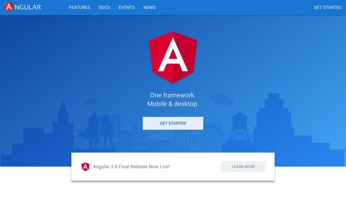Open the Features menu item
The image size is (346, 206).
(79, 7)
